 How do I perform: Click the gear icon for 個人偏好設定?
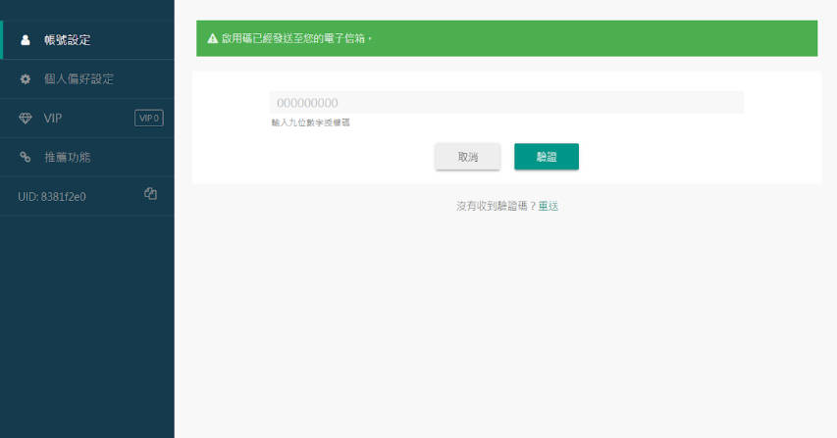(x=26, y=78)
